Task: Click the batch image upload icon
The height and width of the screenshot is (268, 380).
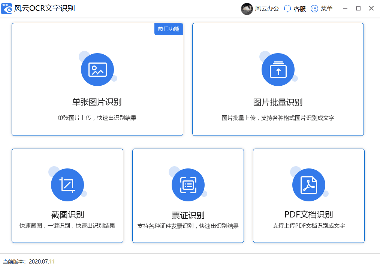Action: click(278, 70)
